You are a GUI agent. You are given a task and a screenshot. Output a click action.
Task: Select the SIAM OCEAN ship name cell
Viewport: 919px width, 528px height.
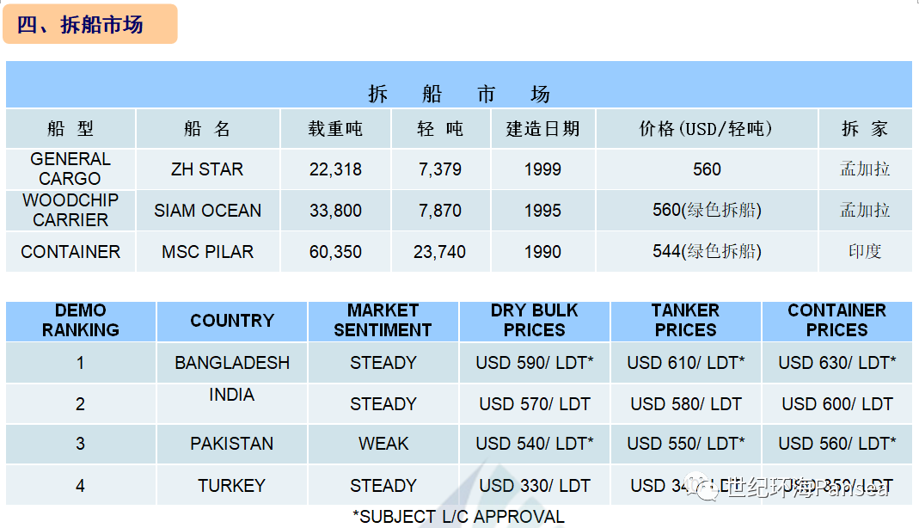point(207,211)
